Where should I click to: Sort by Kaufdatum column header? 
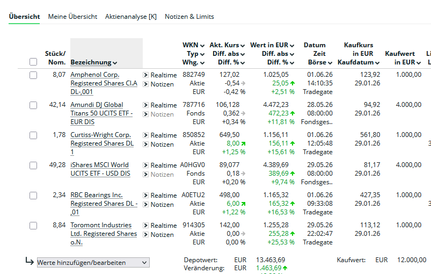point(359,62)
